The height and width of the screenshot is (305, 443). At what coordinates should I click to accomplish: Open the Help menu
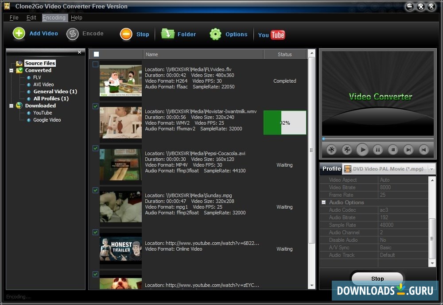pos(76,18)
